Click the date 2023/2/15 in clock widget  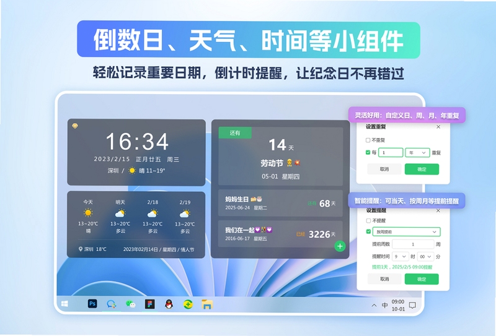click(112, 159)
